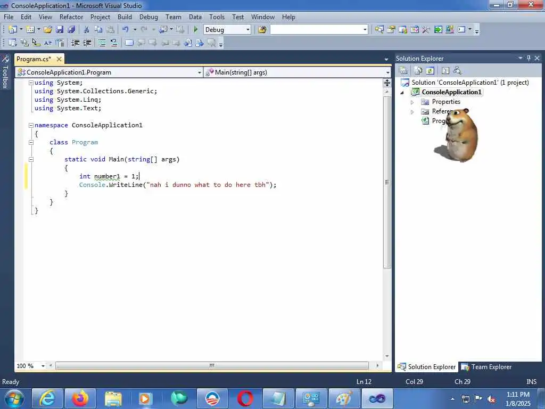Click the Increase Line Indent icon
The width and height of the screenshot is (545, 409).
pos(87,43)
